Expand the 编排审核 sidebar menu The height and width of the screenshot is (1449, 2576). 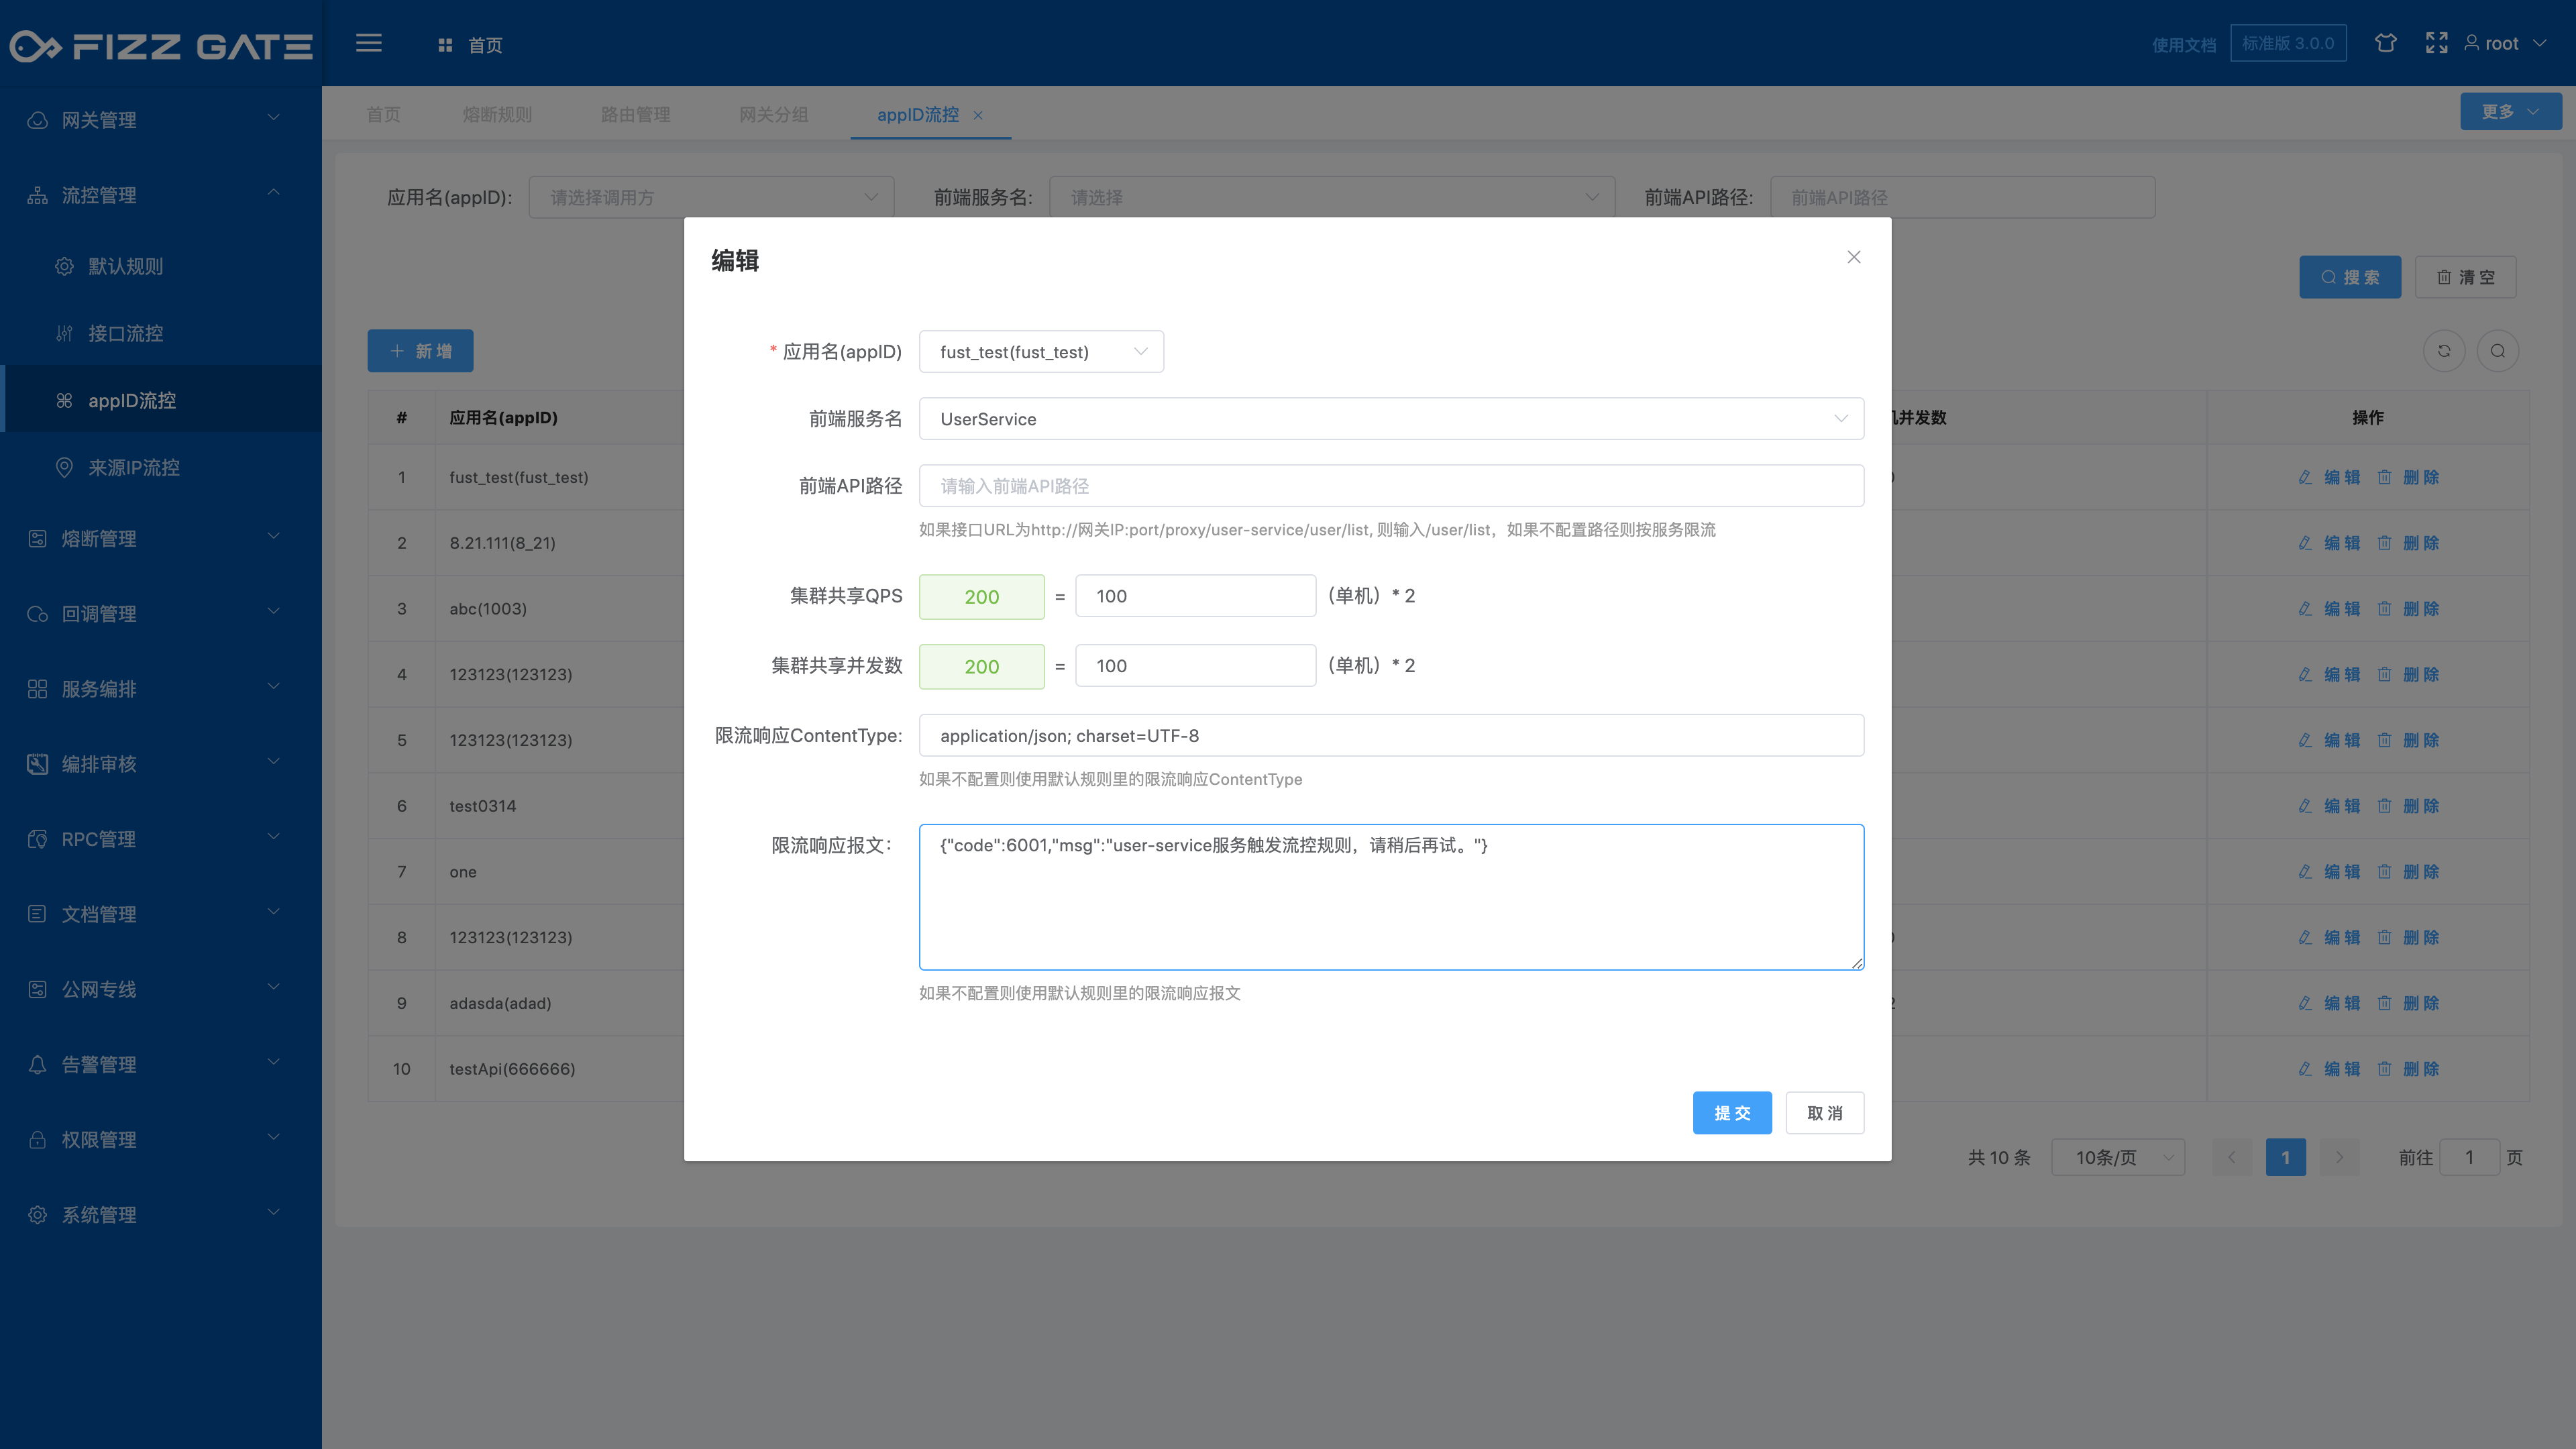[x=161, y=764]
